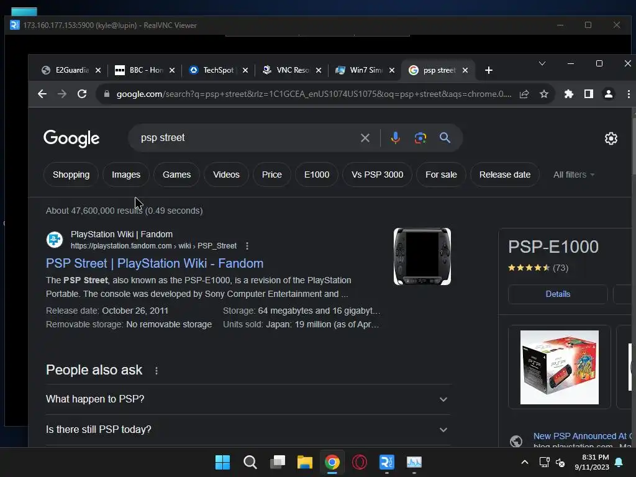Screen dimensions: 636x477
Task: Select the Price filter chip
Action: coord(272,175)
